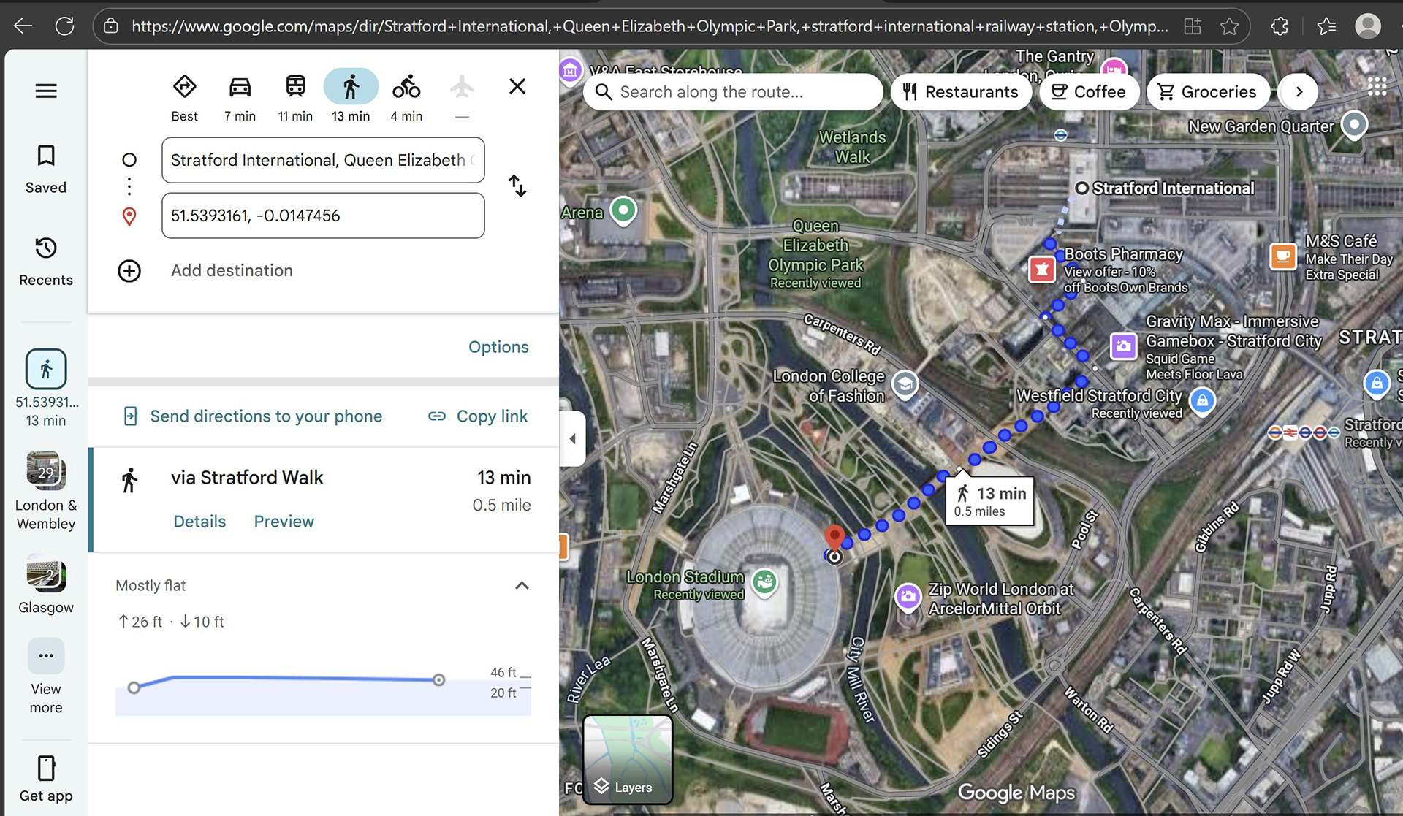1403x816 pixels.
Task: Open the hamburger main menu
Action: [x=46, y=91]
